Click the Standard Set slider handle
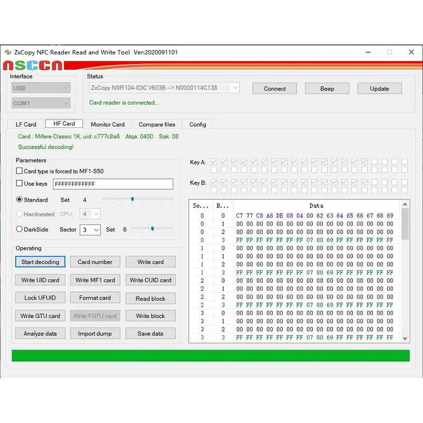Image resolution: width=423 pixels, height=423 pixels. click(133, 199)
